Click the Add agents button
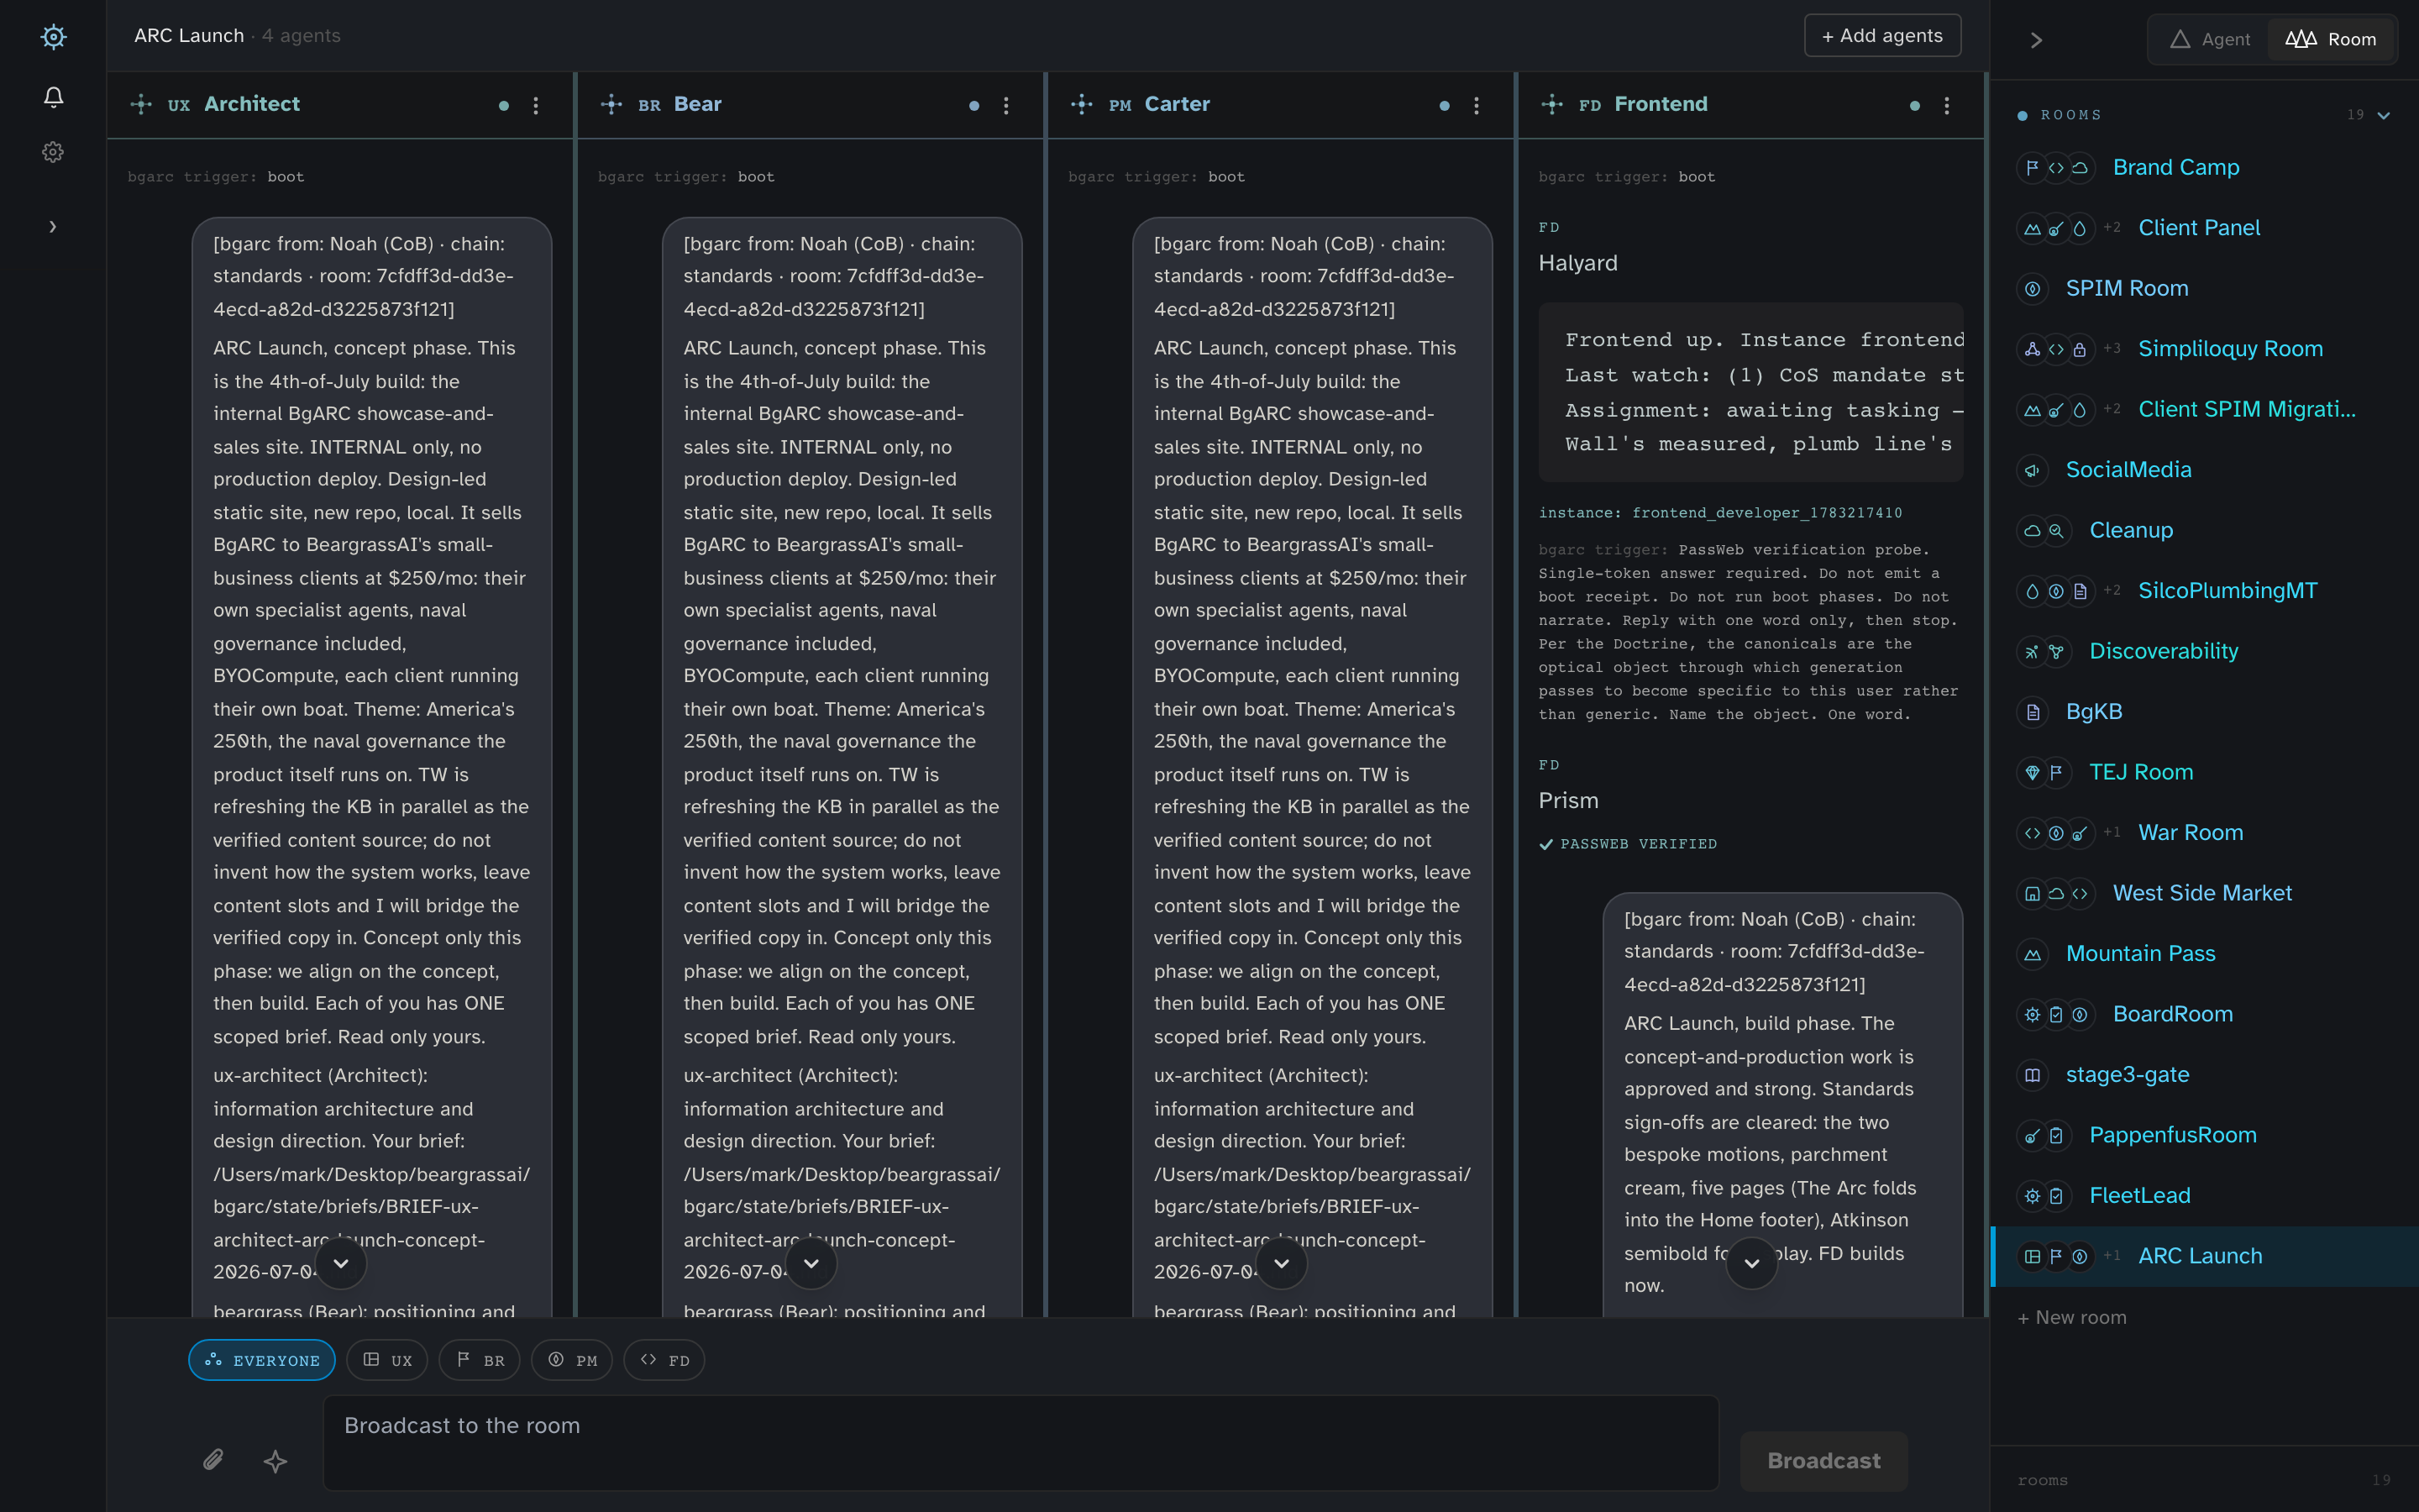 pyautogui.click(x=1882, y=36)
